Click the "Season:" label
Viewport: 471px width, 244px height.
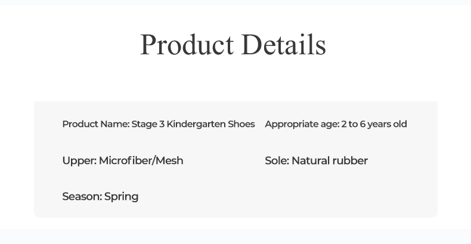pos(82,196)
